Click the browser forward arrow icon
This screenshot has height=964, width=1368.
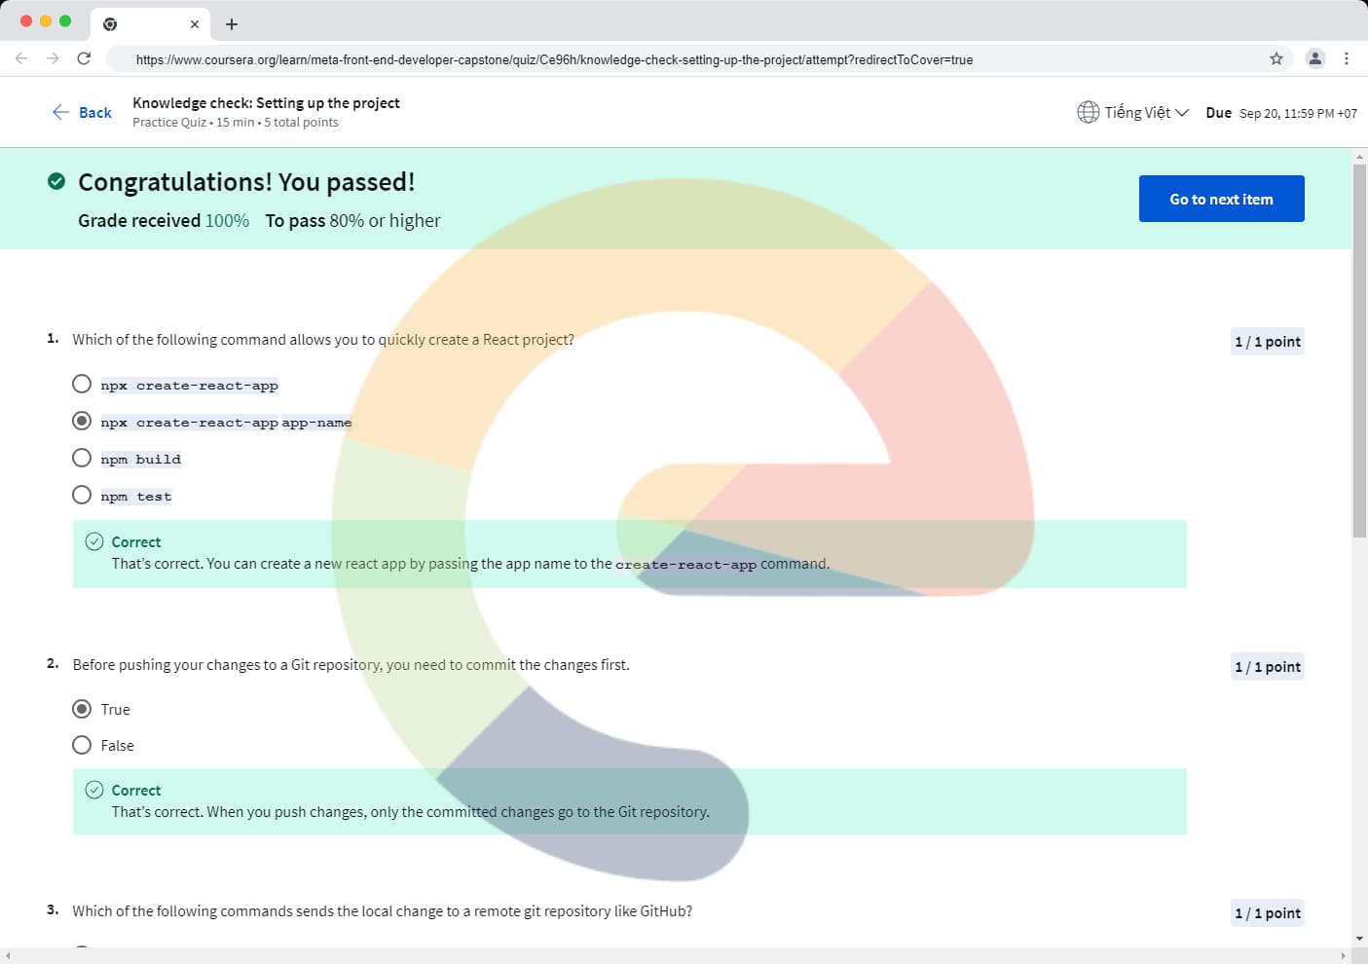tap(53, 58)
